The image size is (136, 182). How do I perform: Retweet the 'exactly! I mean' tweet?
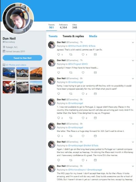click(71, 73)
